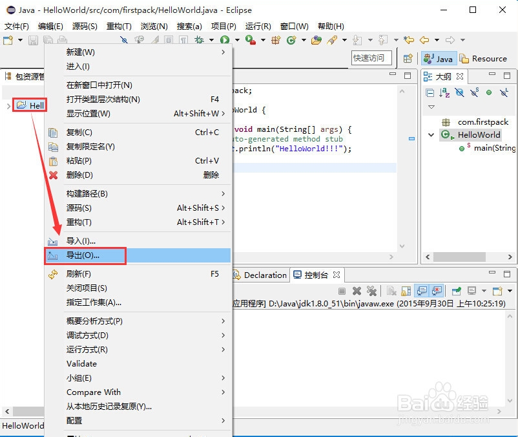Open 窗口(W) in menu bar
Screen dimensions: 518x437
(294, 26)
